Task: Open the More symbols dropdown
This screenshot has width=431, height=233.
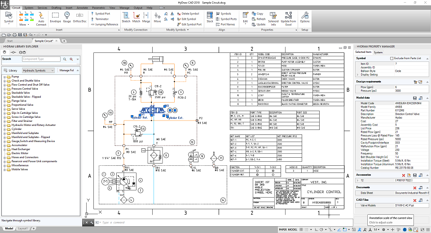Action: coord(24,25)
